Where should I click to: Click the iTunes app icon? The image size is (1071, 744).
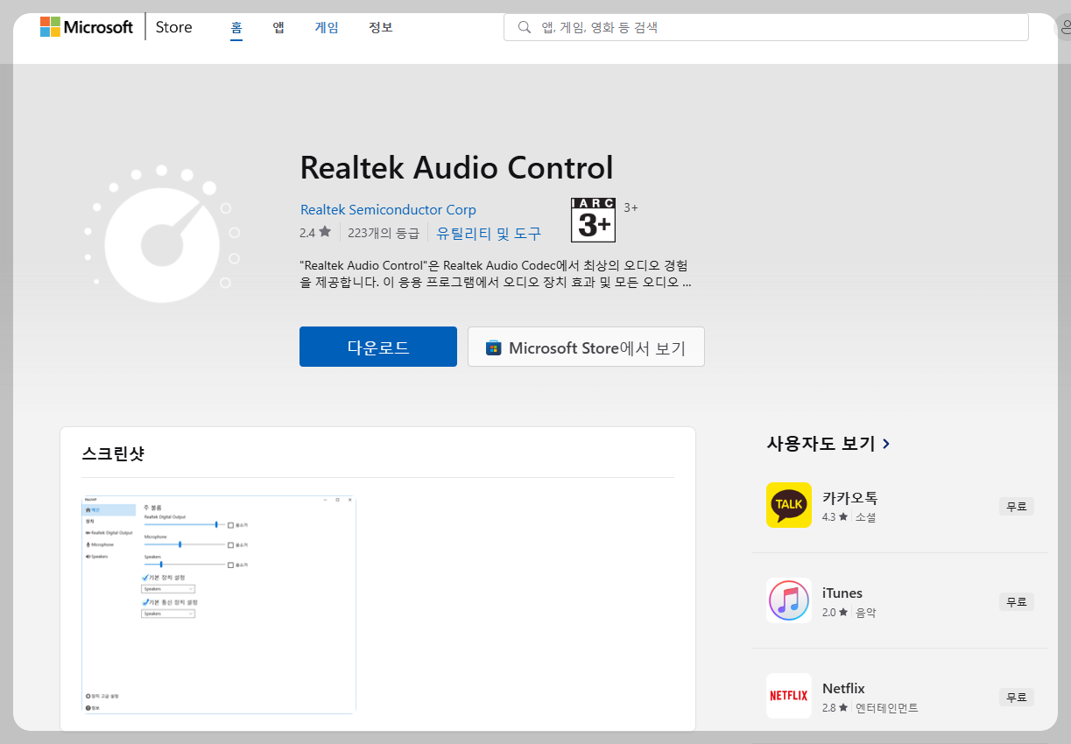point(789,600)
